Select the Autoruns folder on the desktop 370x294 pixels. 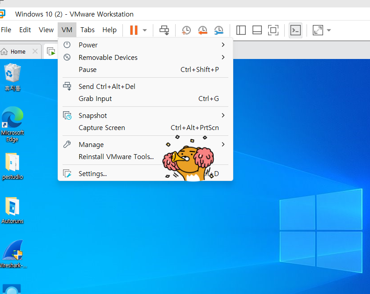click(13, 210)
